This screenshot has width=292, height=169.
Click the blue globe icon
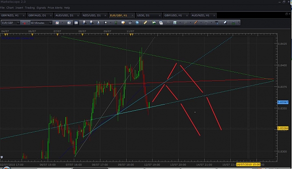click(137, 23)
